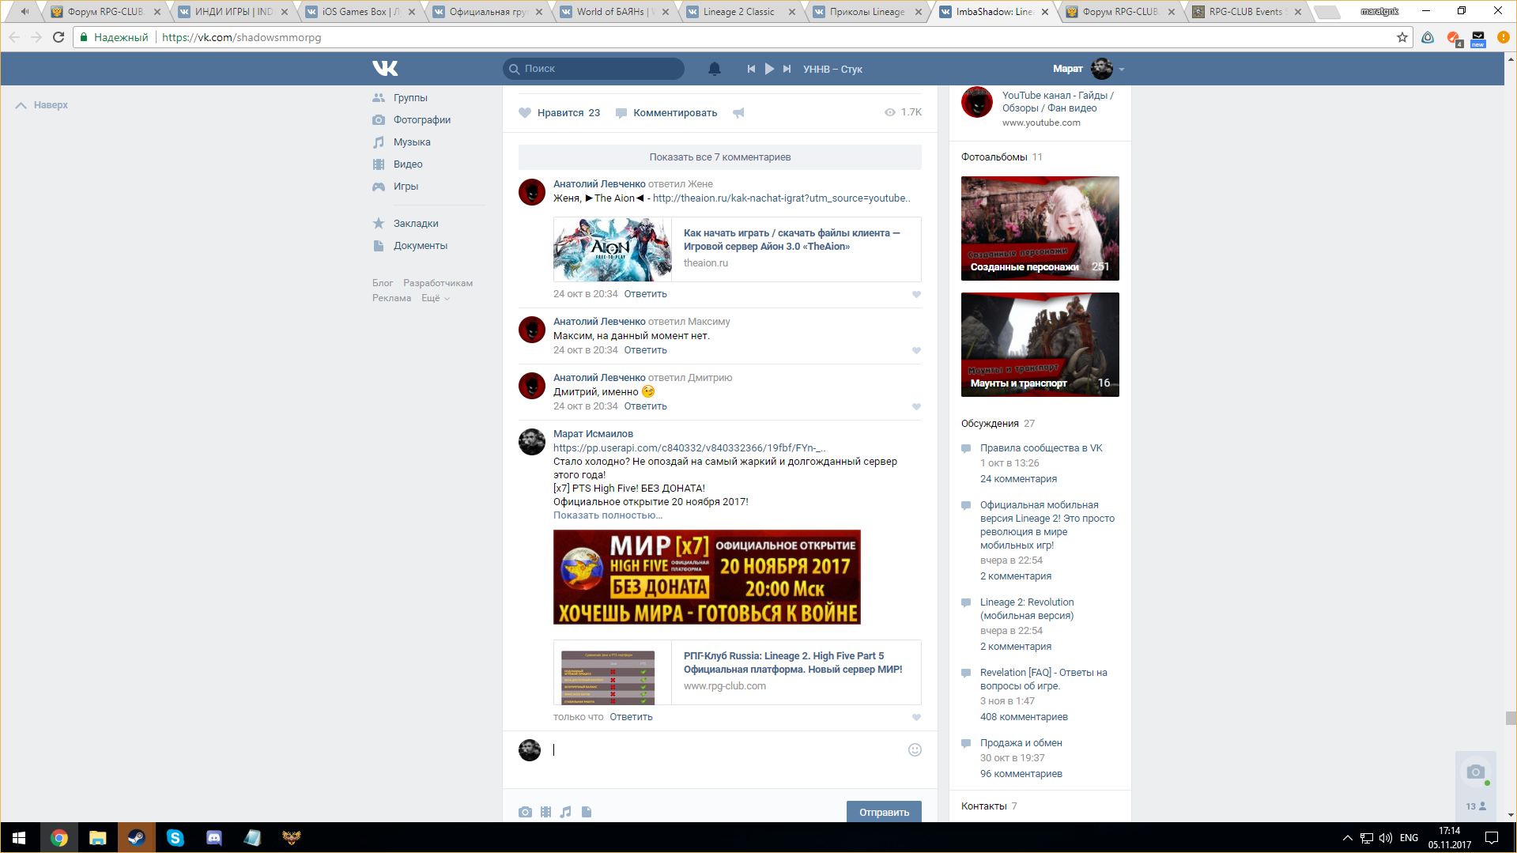
Task: Share the post via megaphone icon
Action: coord(738,113)
